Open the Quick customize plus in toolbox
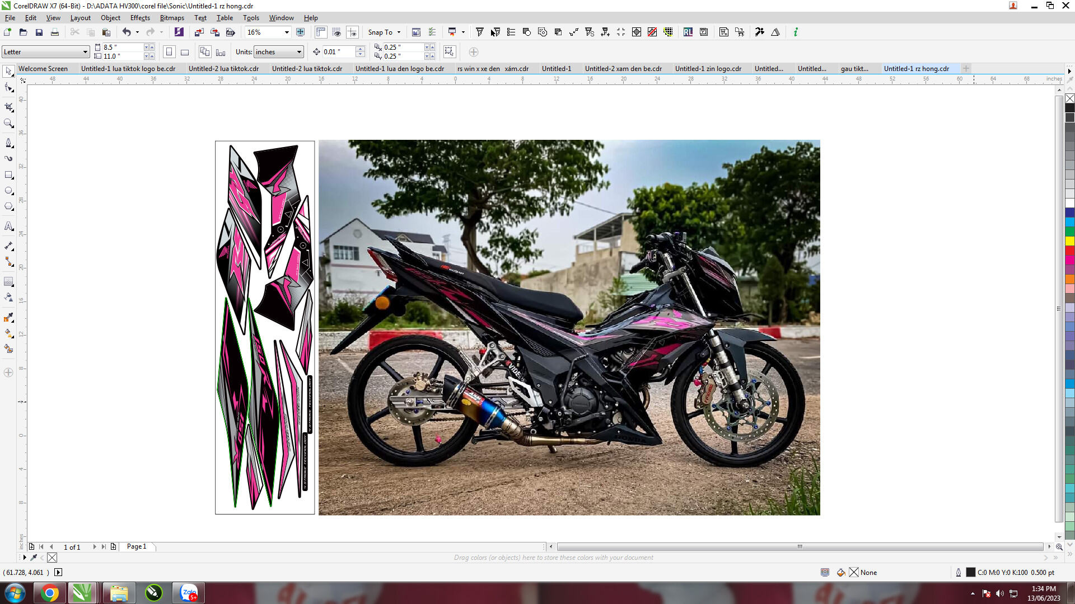The width and height of the screenshot is (1075, 604). pyautogui.click(x=8, y=372)
